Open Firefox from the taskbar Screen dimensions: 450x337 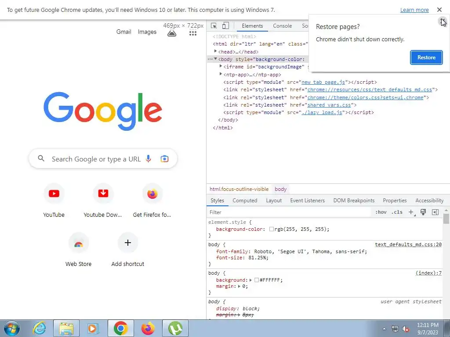point(148,328)
